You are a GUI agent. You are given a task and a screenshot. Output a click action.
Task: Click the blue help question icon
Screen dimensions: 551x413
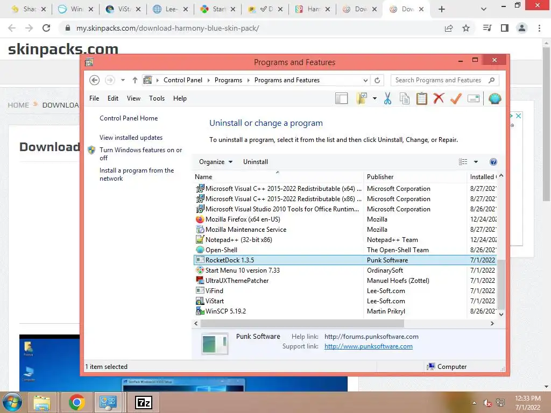coord(493,162)
